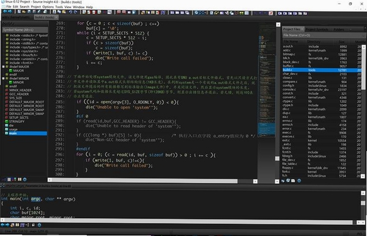The image size is (367, 236).
Task: Click the book icon in context window toolbar
Action: (x=17, y=225)
